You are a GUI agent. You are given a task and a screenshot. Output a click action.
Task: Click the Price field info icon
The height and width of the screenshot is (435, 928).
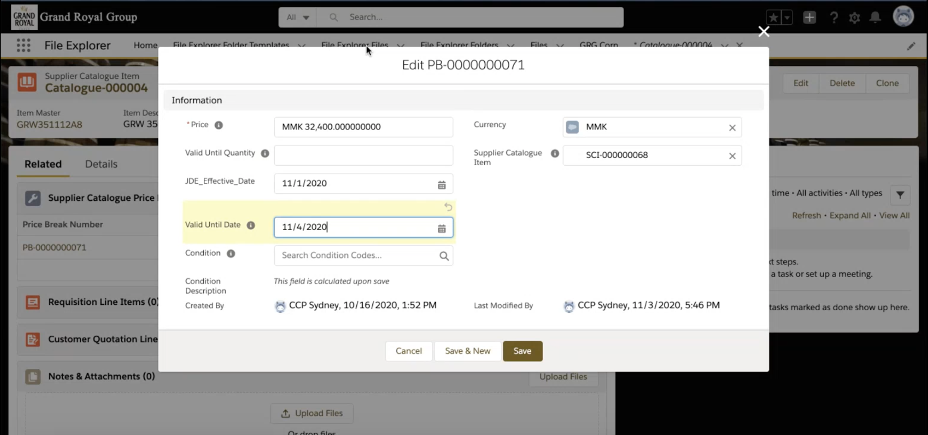[218, 125]
